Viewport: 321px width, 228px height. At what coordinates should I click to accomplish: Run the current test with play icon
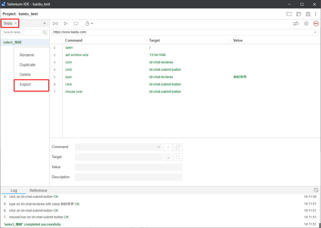point(66,24)
